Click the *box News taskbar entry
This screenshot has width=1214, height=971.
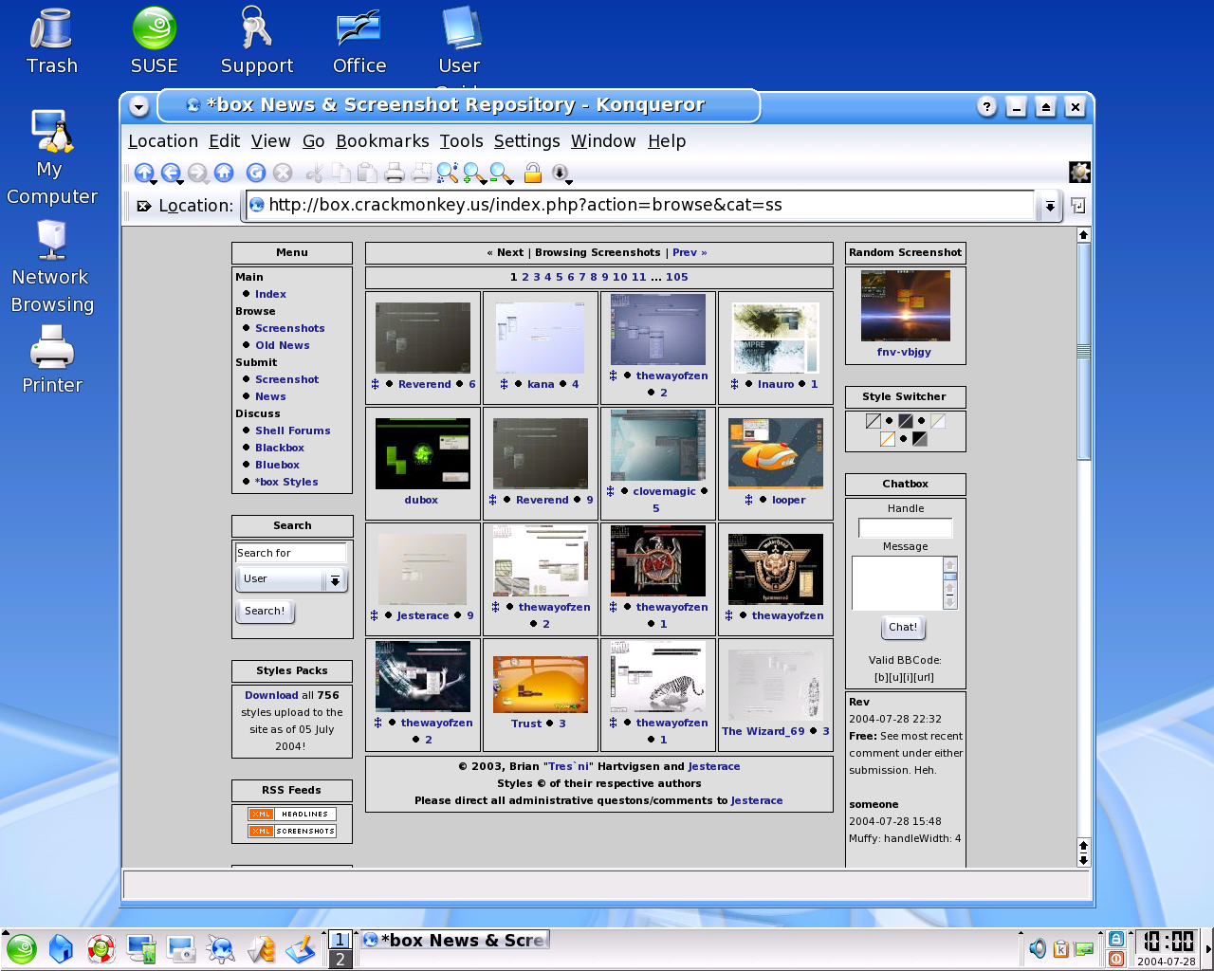click(x=454, y=940)
